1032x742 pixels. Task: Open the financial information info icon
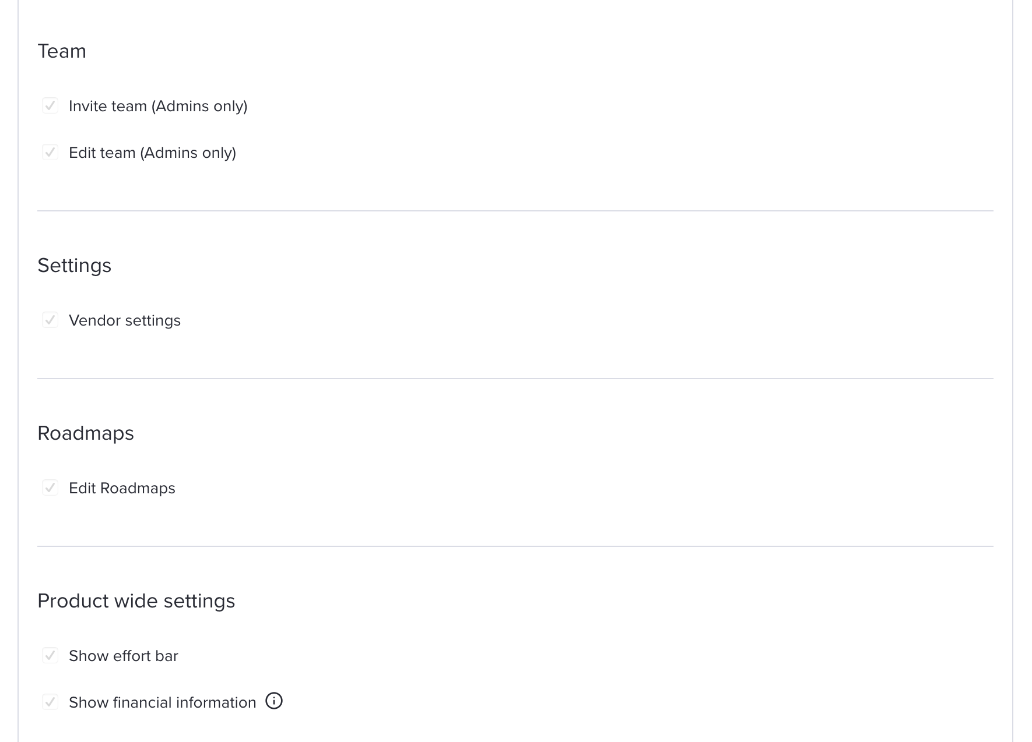click(274, 701)
